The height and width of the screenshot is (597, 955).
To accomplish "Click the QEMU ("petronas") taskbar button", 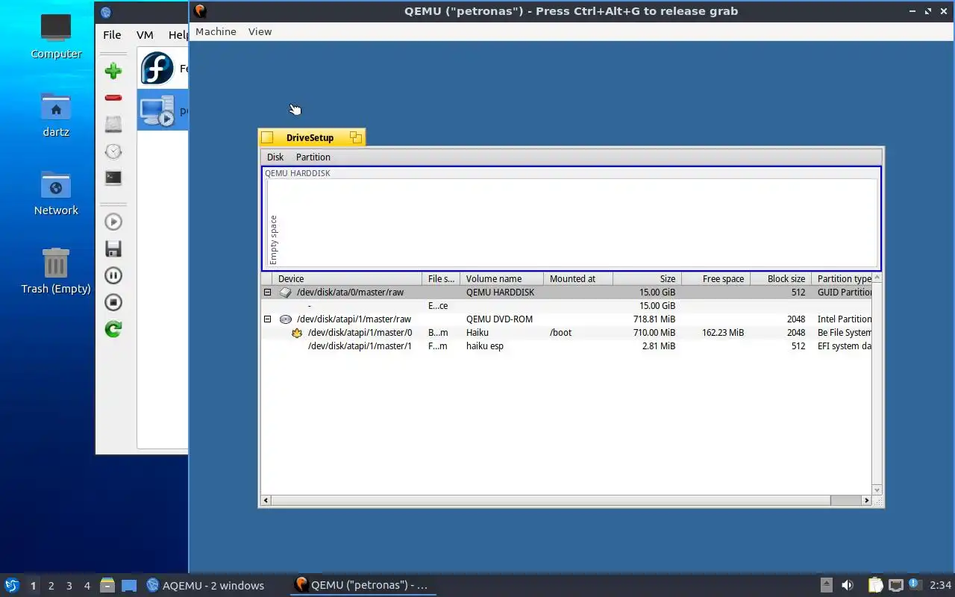I will tap(363, 585).
